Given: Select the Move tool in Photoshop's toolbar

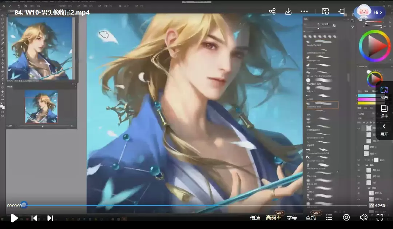Looking at the screenshot, I should tap(3, 15).
